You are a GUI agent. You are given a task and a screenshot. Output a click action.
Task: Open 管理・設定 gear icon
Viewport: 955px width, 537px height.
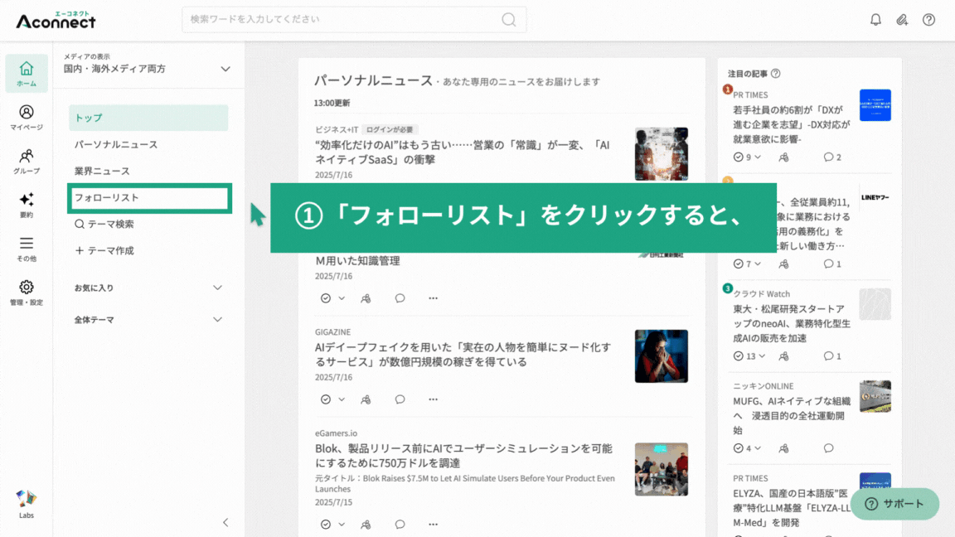pos(27,293)
